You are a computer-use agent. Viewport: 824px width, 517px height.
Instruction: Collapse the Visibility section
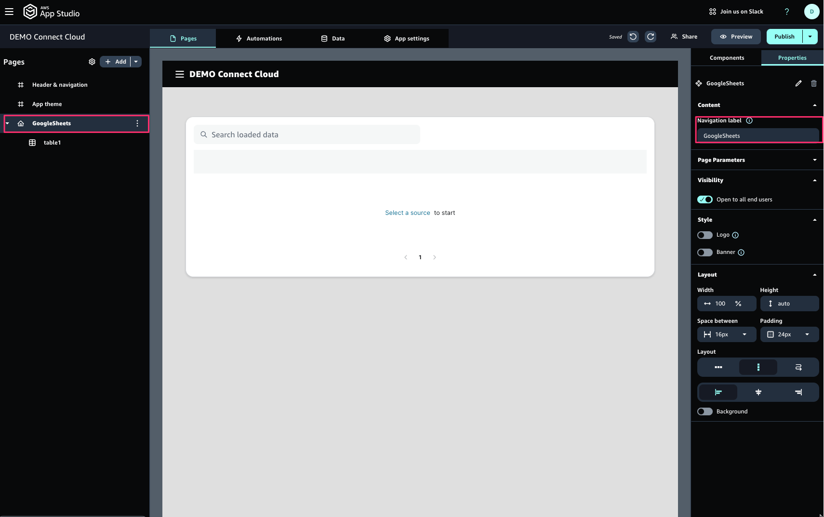[815, 180]
